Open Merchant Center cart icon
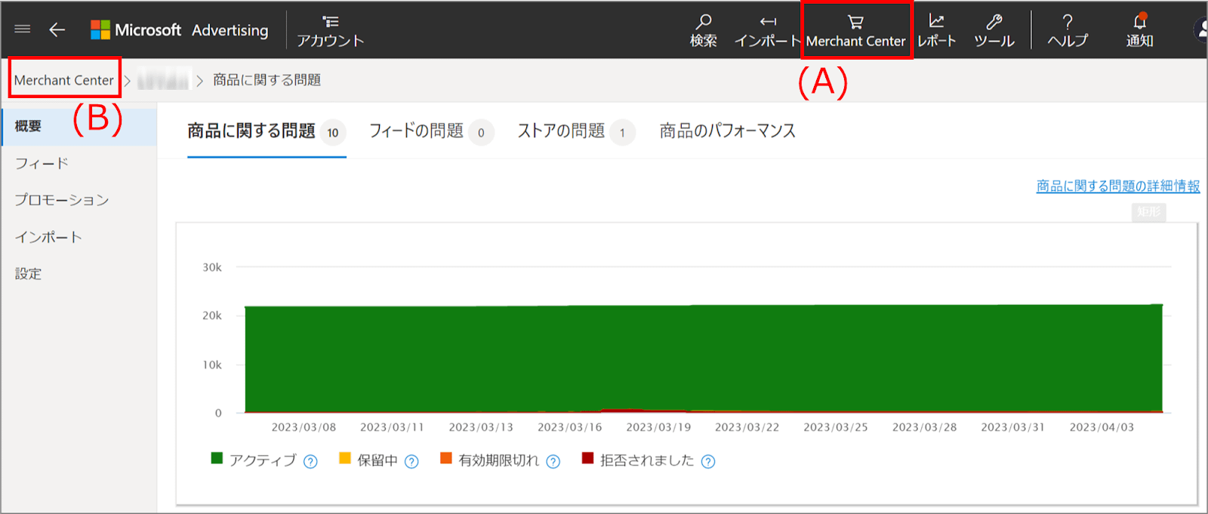The width and height of the screenshot is (1208, 514). click(x=855, y=23)
